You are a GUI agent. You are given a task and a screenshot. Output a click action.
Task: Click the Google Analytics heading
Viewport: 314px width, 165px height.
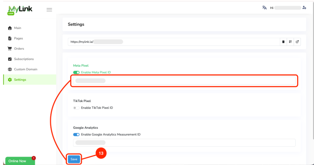click(x=85, y=128)
